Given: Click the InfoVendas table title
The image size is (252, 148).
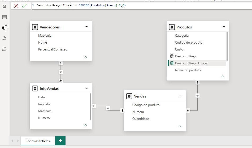Looking at the screenshot, I should tap(49, 88).
